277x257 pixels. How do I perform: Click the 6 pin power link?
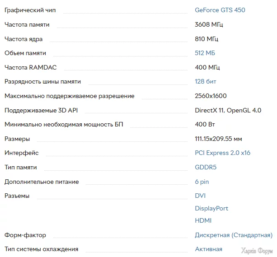coord(202,182)
